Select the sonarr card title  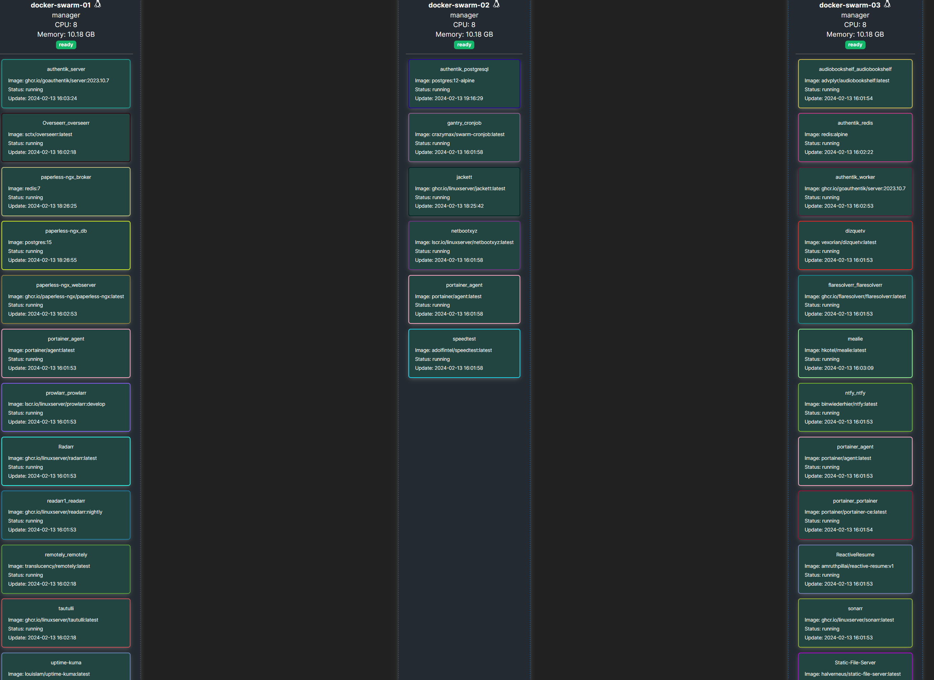pos(855,608)
